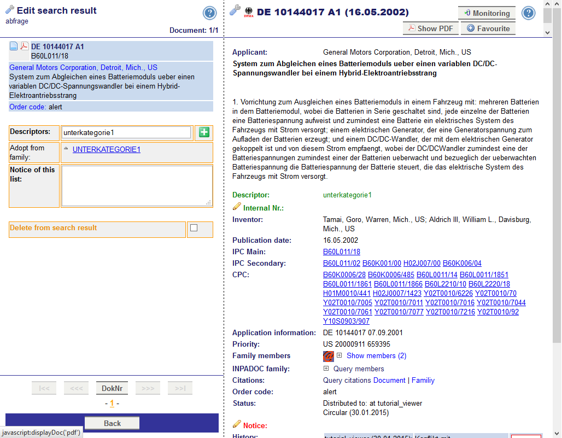Select green descriptor value unterkategorie1
Screen dimensions: 562x438
(347, 195)
